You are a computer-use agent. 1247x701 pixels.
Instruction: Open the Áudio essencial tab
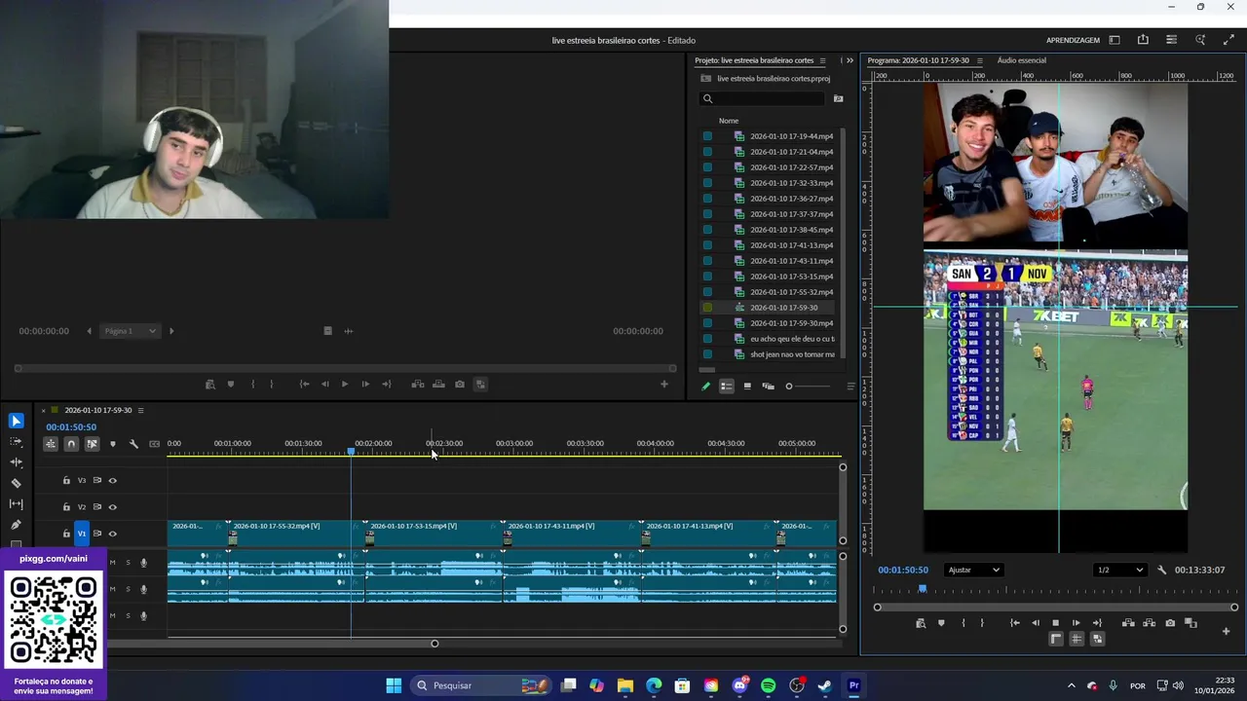1021,60
